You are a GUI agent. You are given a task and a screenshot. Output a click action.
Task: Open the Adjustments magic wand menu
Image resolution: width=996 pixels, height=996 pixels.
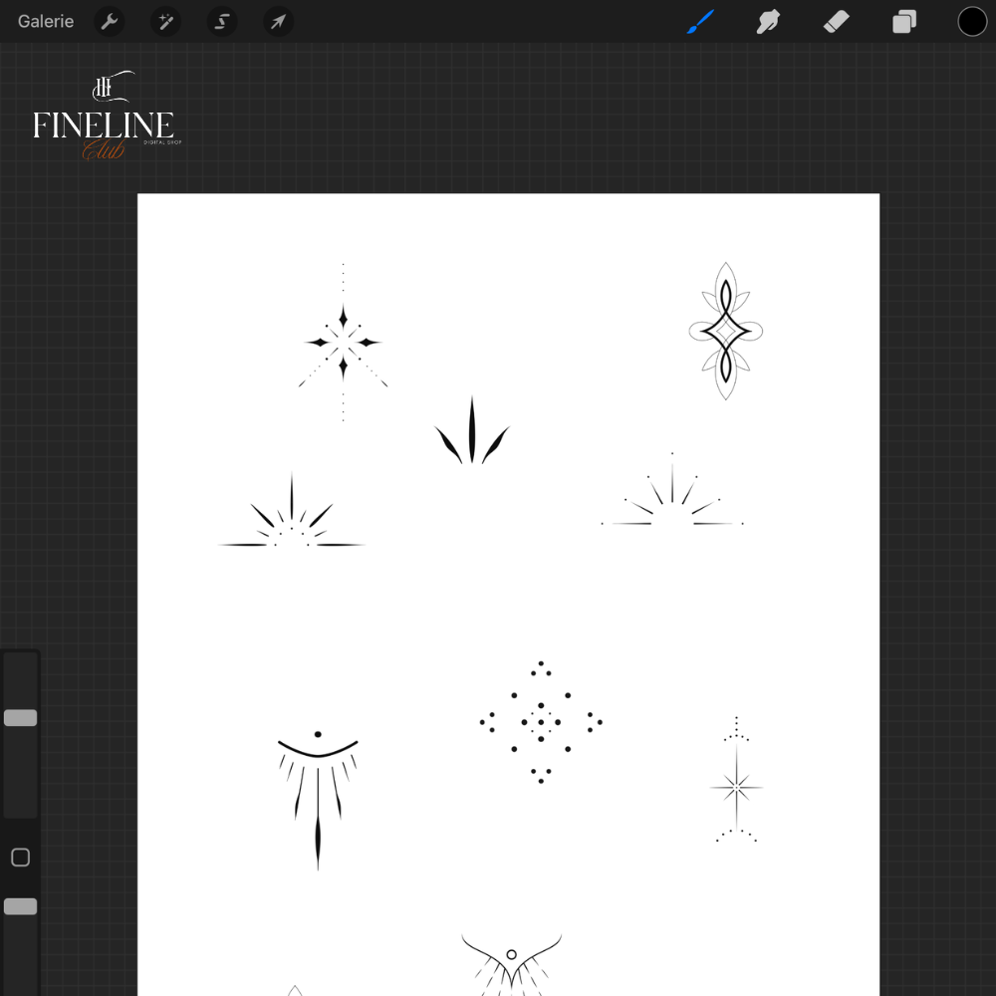point(165,21)
